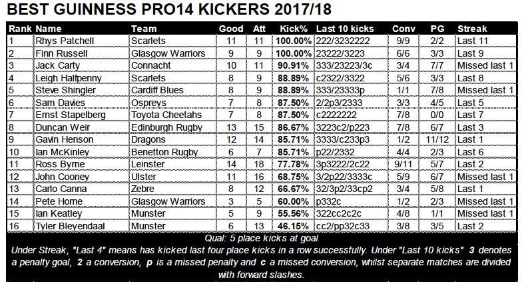Select Ross Byrne's 9/11 Conv cell
Screen dimensions: 524x286
[403, 164]
